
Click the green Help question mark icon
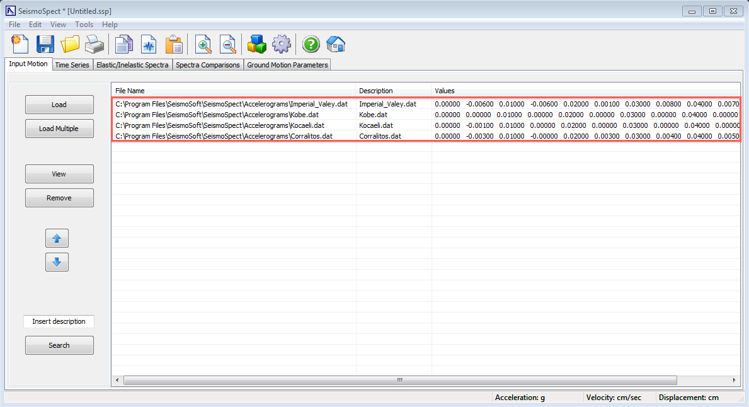pyautogui.click(x=311, y=44)
